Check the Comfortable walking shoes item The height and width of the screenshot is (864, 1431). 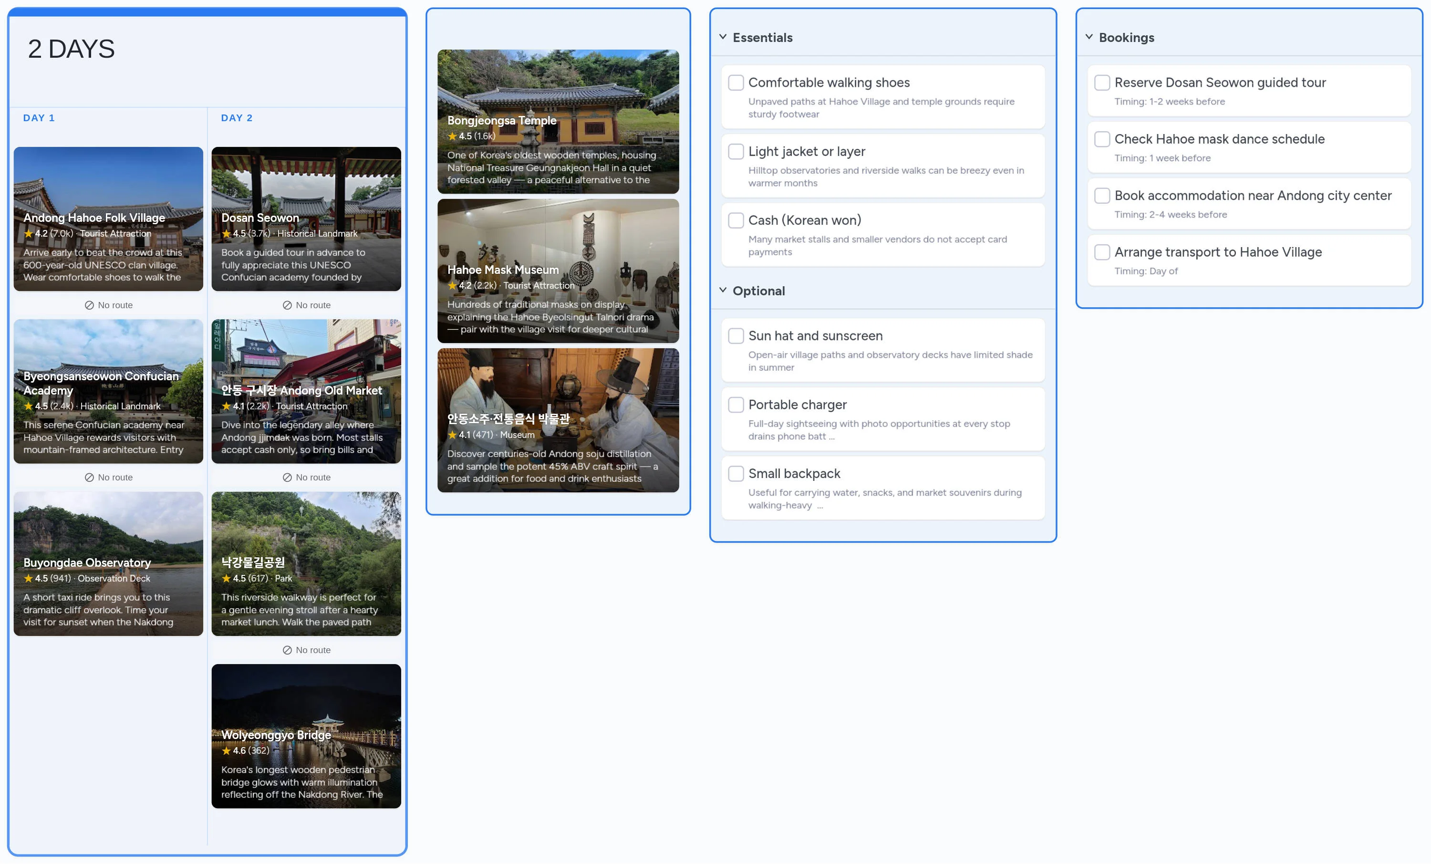pos(736,83)
